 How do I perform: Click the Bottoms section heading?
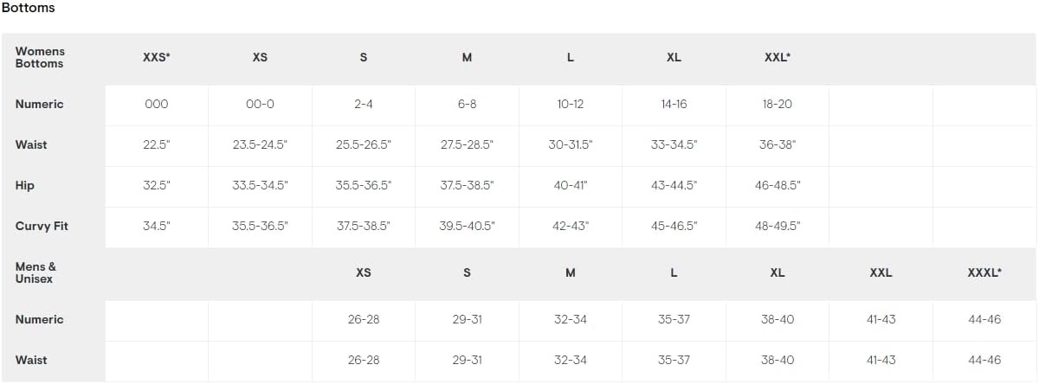(29, 8)
